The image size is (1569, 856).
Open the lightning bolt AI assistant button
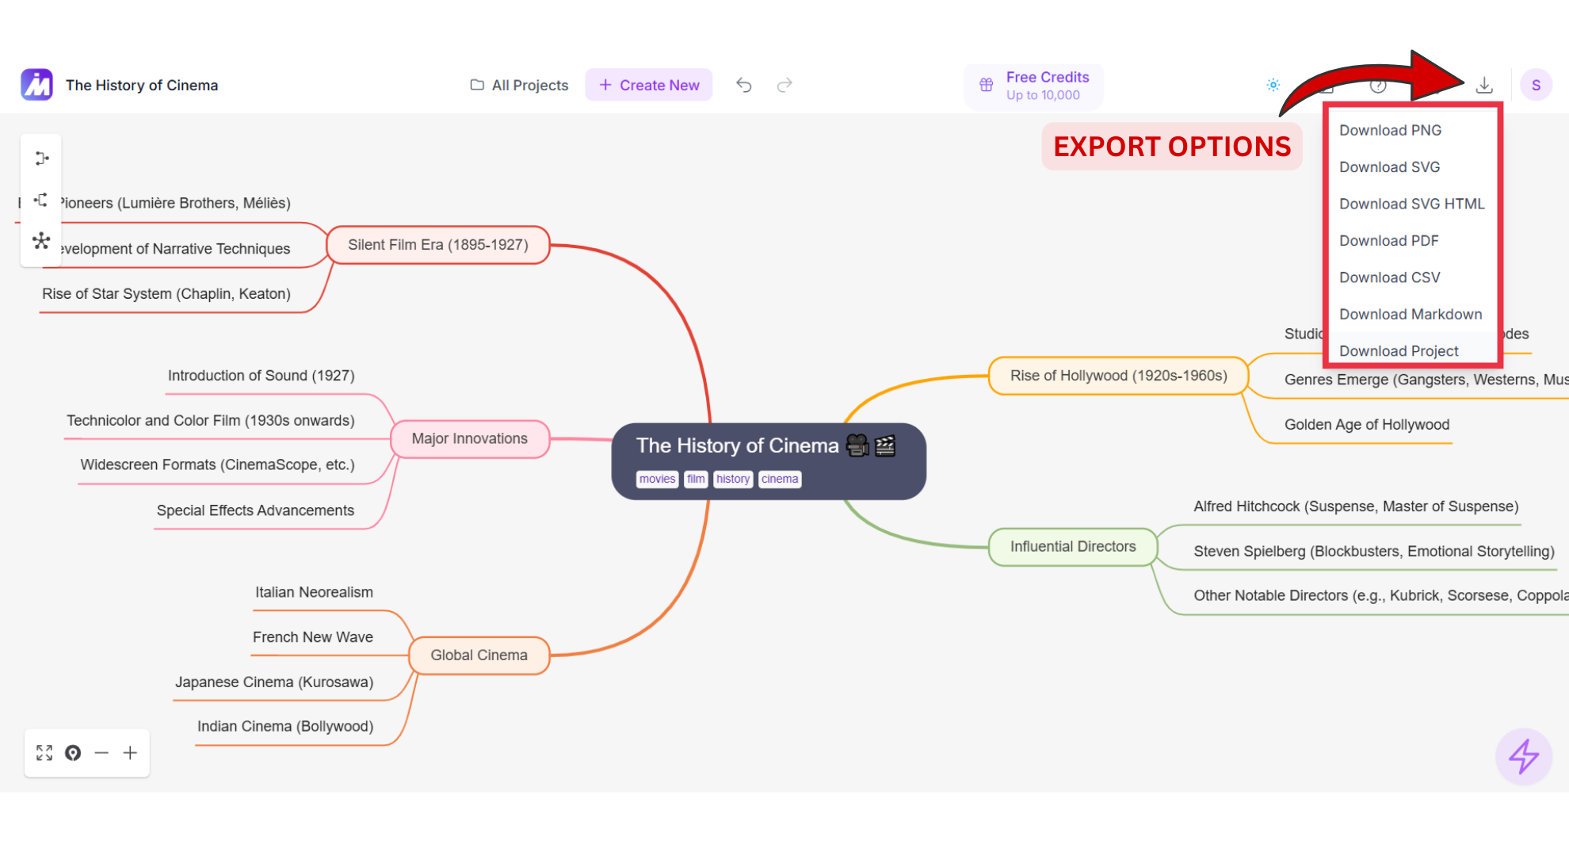coord(1523,756)
